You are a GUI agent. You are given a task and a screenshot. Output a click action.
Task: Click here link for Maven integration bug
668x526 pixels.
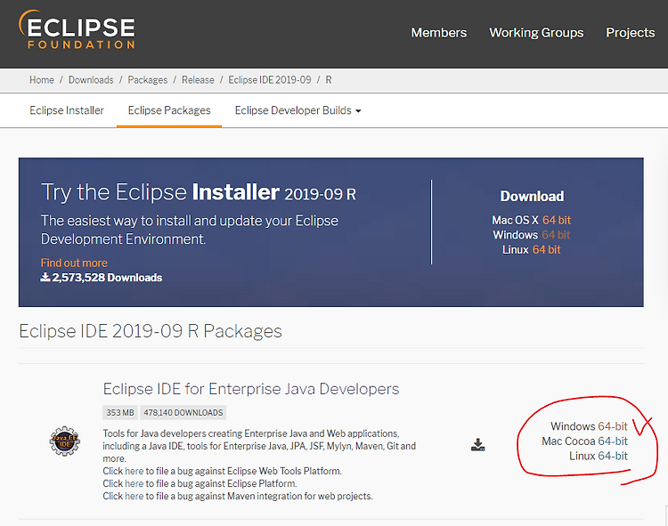point(134,497)
